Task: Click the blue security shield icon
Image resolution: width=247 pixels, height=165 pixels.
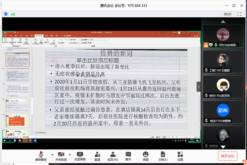Action: coord(5,14)
